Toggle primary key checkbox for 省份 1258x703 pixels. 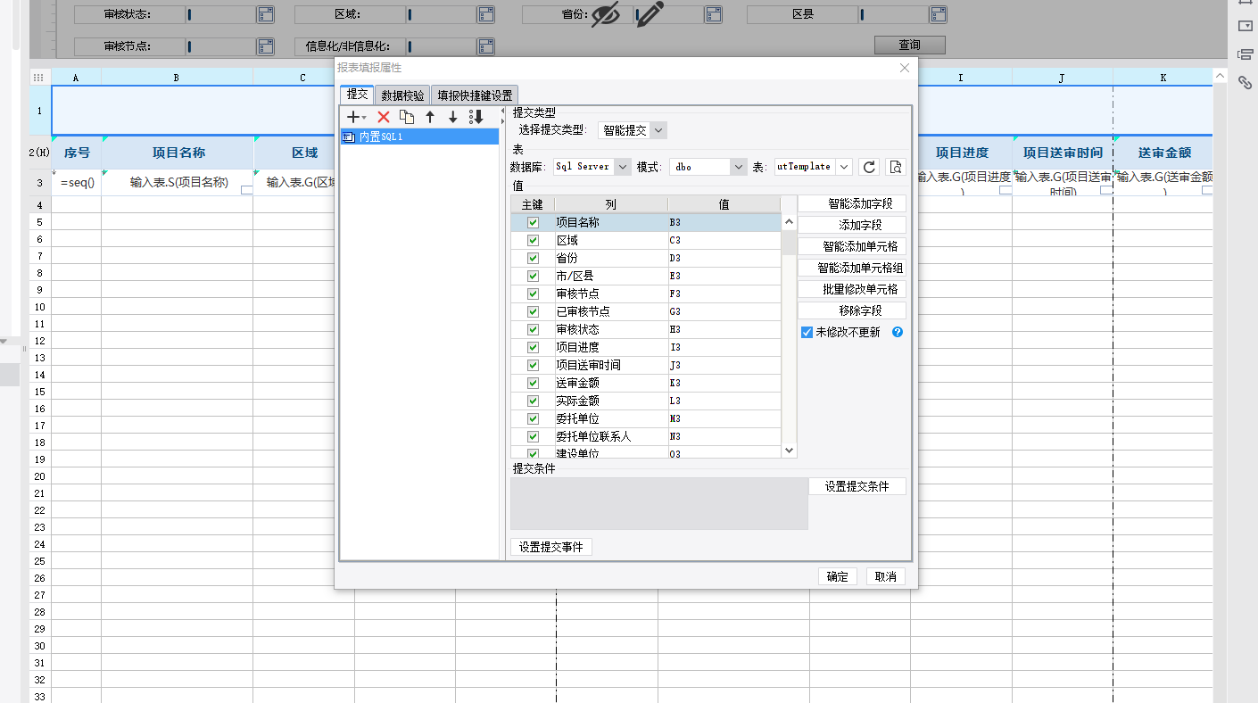tap(533, 258)
